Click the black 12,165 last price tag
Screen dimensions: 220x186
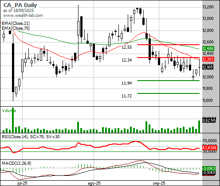click(208, 67)
